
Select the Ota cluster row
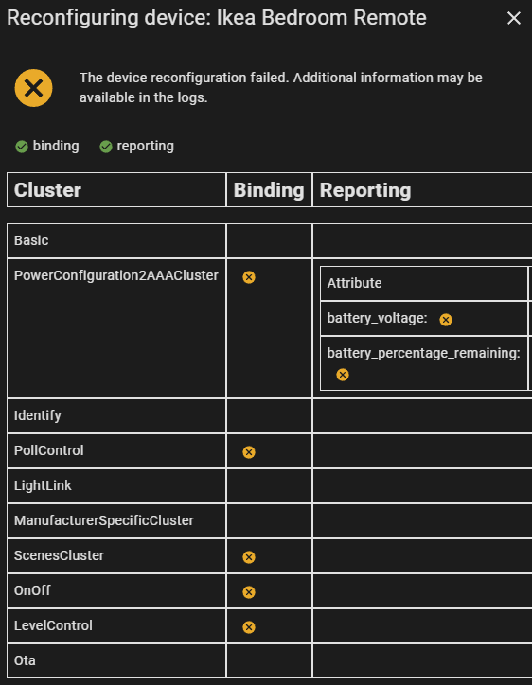tap(269, 660)
